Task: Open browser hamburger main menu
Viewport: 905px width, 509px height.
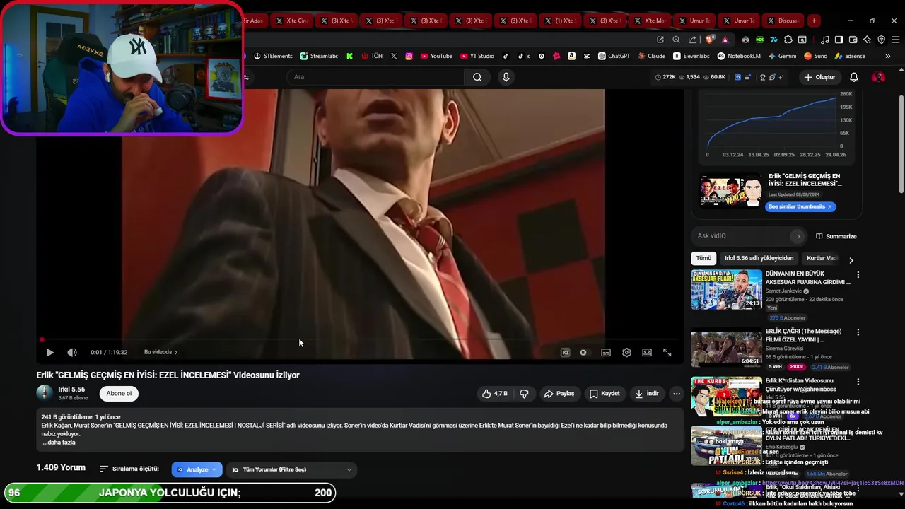Action: (x=894, y=40)
